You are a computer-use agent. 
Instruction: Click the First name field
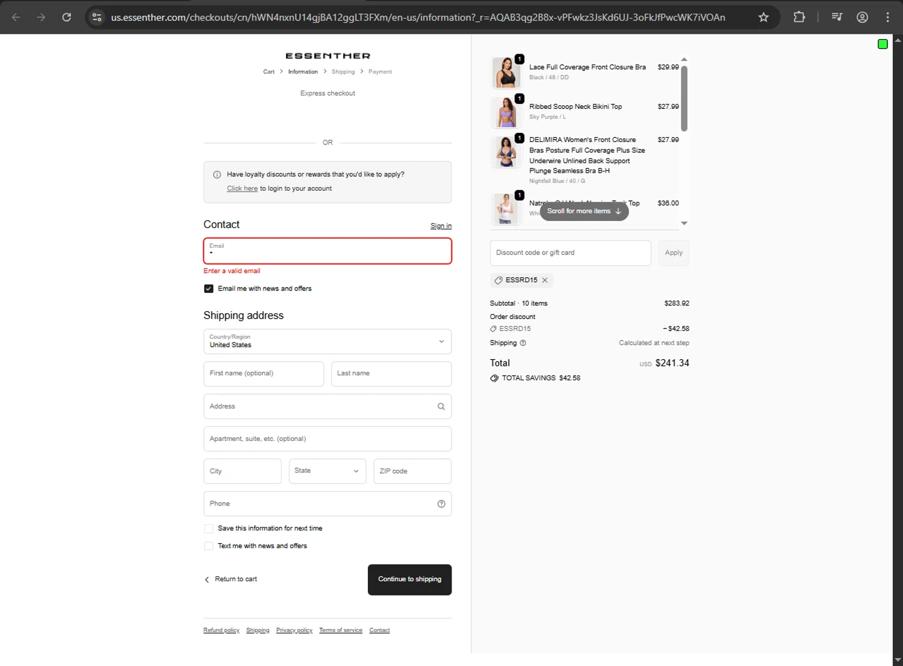pos(264,374)
